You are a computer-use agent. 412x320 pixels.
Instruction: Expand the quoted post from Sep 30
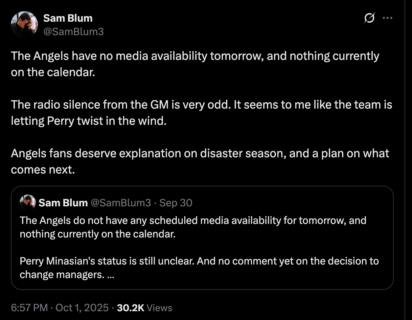pos(203,237)
